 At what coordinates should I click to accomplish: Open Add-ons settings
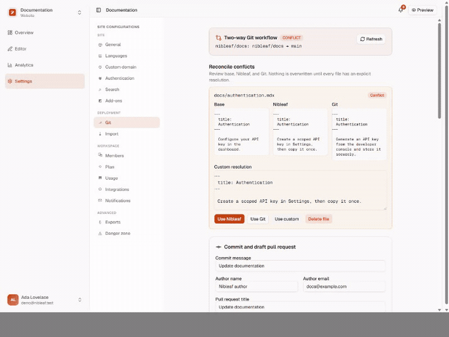coord(127,101)
